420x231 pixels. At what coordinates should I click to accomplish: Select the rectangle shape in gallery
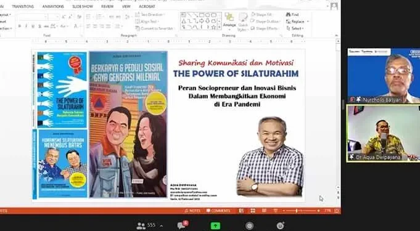[202, 15]
